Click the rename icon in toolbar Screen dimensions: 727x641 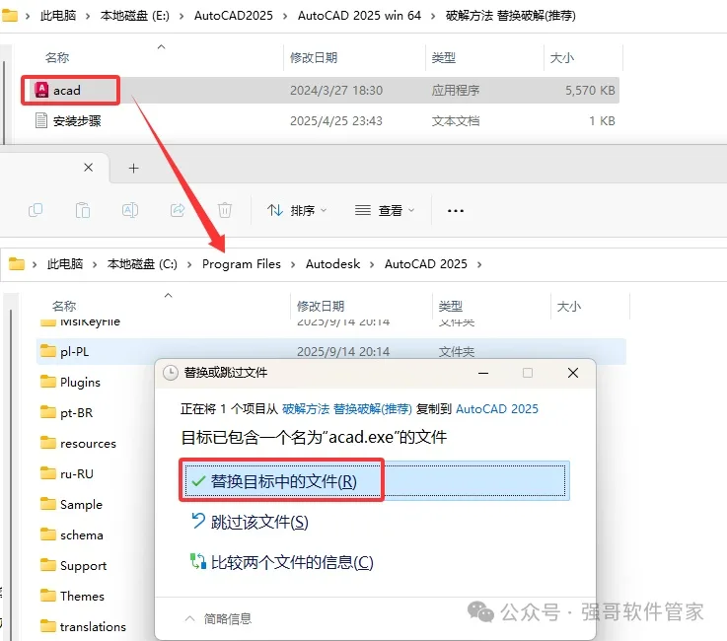130,210
